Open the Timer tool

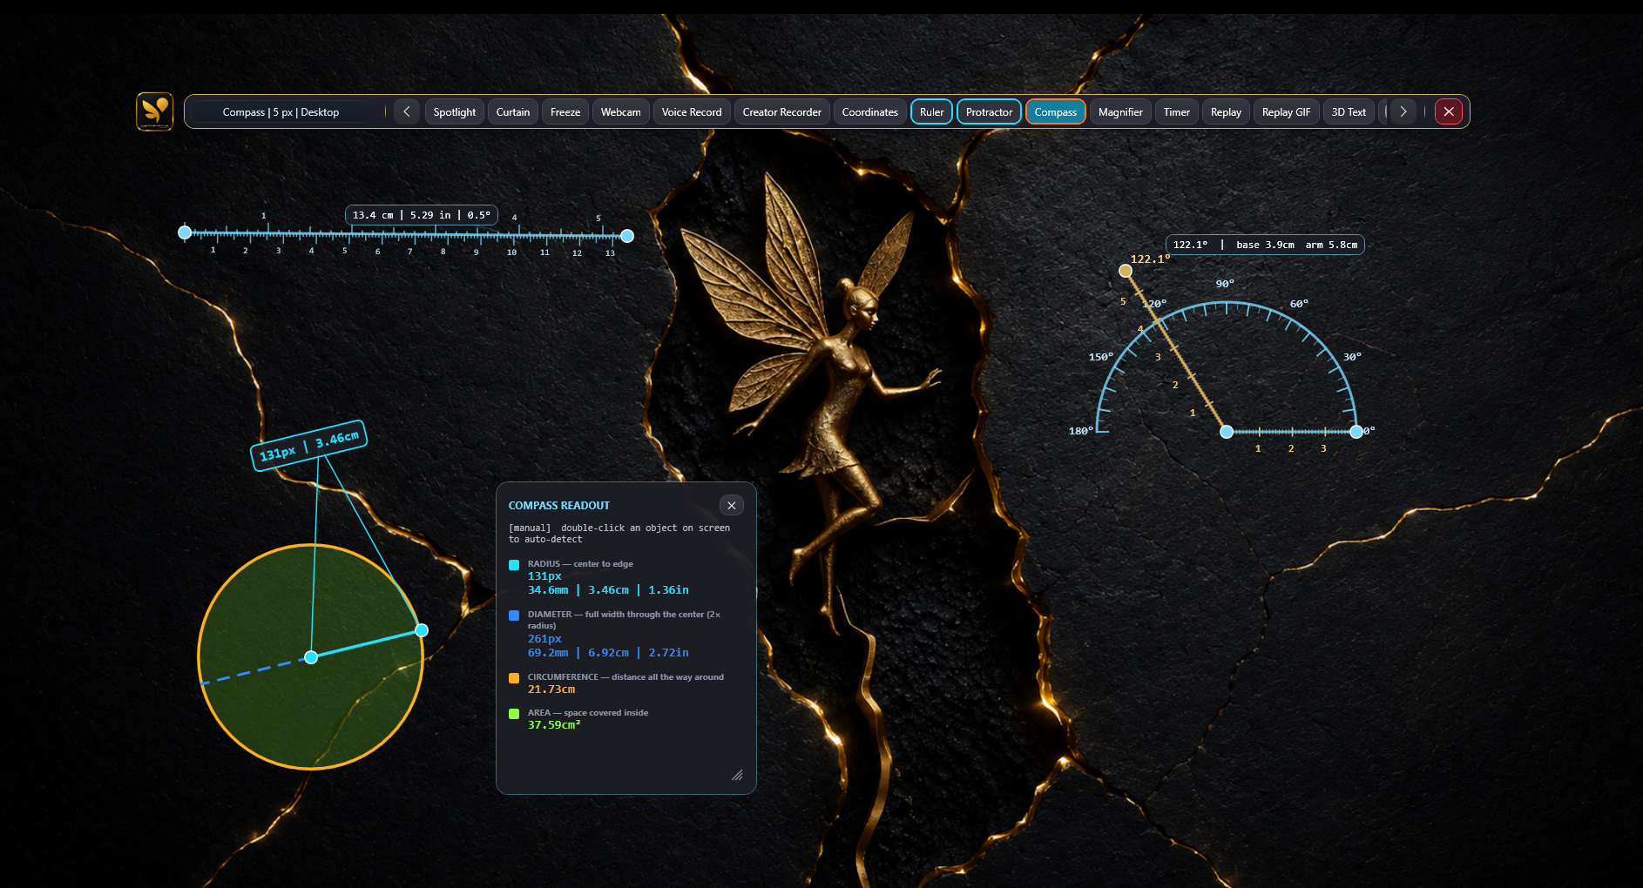pos(1177,111)
